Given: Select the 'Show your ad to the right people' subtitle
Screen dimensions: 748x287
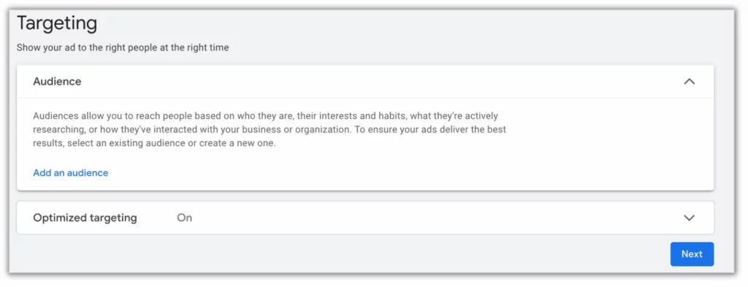Looking at the screenshot, I should 123,47.
